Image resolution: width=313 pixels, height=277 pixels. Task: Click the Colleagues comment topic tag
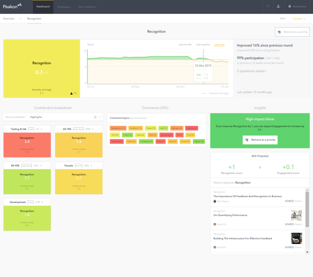point(146,141)
